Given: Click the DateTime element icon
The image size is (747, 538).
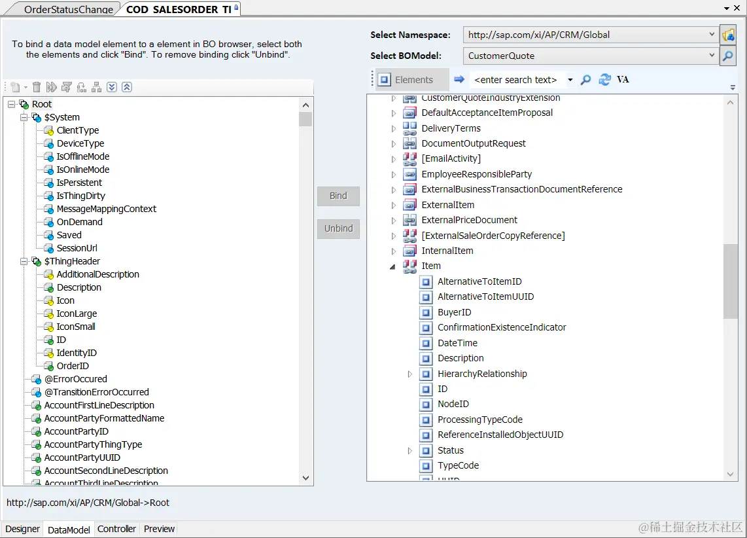Looking at the screenshot, I should (x=426, y=344).
